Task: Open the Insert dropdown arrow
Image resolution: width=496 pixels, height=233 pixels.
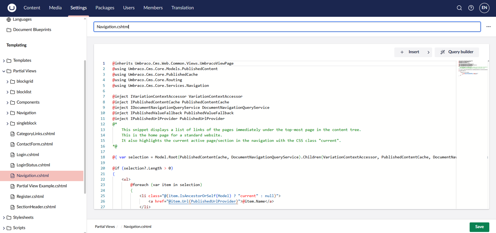Action: tap(428, 52)
